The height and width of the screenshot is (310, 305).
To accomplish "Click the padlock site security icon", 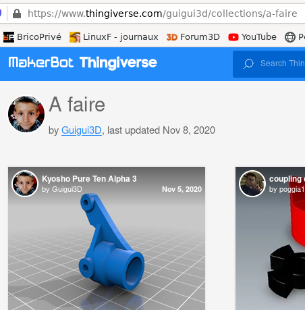I will click(x=17, y=14).
